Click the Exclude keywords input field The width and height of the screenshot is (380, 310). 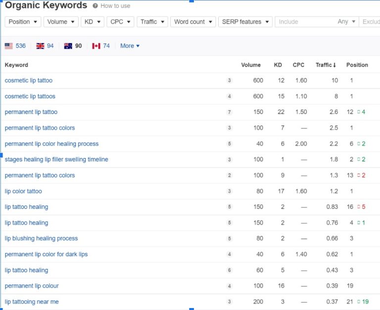(370, 22)
